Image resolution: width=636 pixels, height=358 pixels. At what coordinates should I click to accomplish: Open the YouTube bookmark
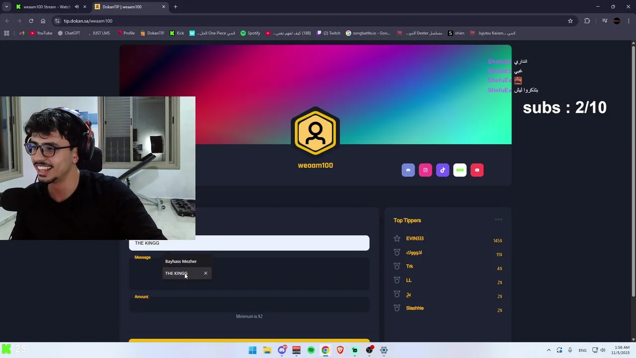tap(41, 33)
